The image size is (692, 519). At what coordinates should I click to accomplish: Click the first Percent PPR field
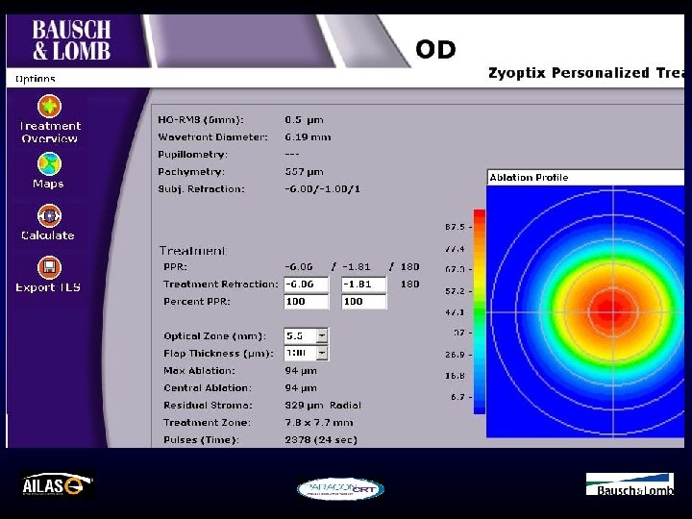click(x=307, y=302)
